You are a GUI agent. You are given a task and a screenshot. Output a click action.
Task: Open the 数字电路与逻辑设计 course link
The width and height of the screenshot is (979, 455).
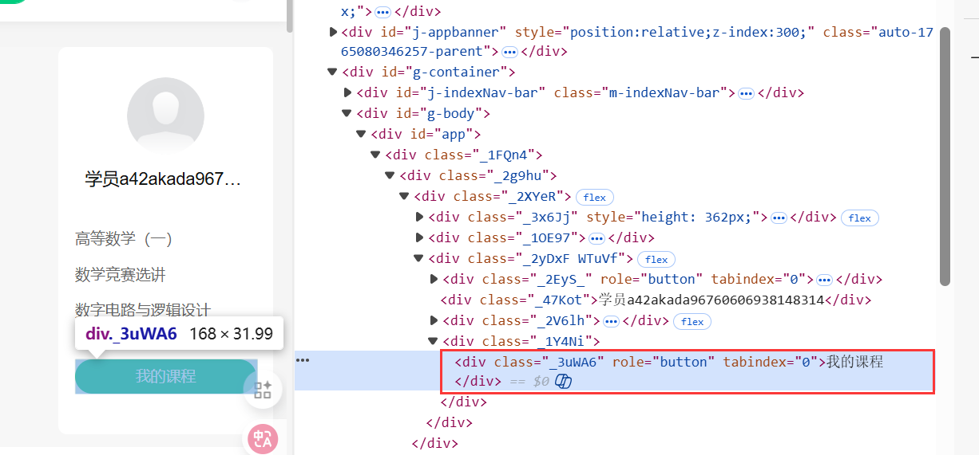point(143,310)
